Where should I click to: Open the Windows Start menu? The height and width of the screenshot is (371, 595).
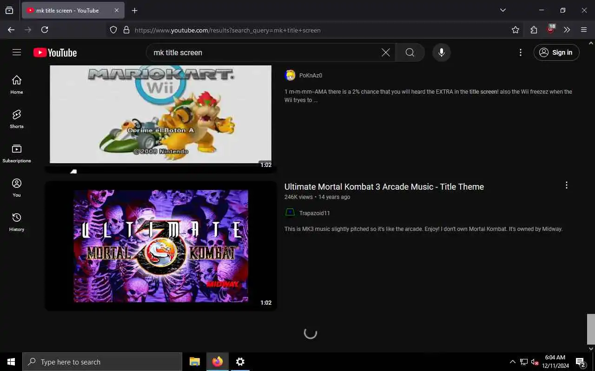click(11, 362)
